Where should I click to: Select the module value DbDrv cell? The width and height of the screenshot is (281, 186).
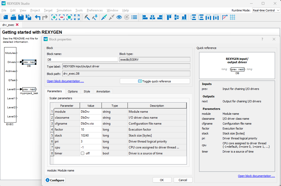point(91,112)
